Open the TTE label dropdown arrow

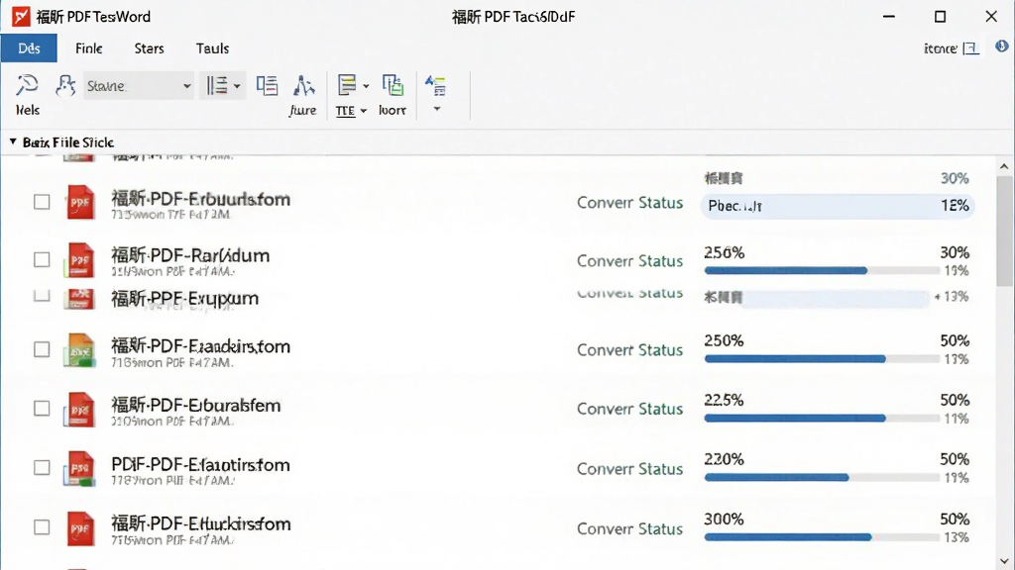(364, 111)
